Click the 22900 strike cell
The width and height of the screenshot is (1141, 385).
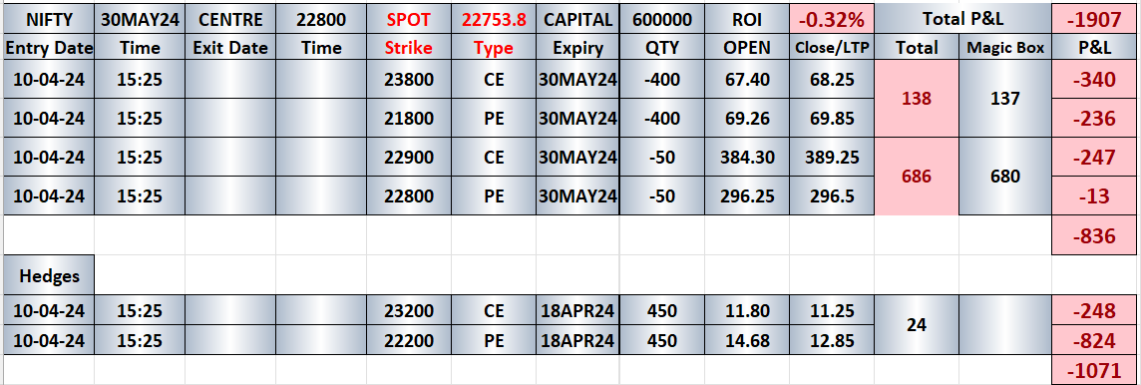[x=408, y=157]
